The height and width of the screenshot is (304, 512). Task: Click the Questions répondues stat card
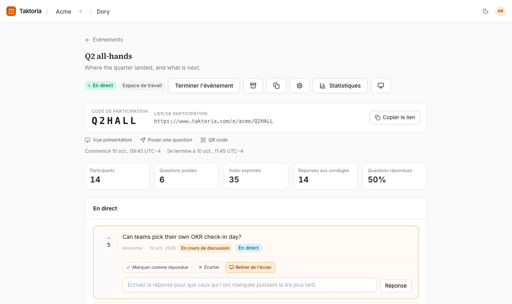coord(395,176)
